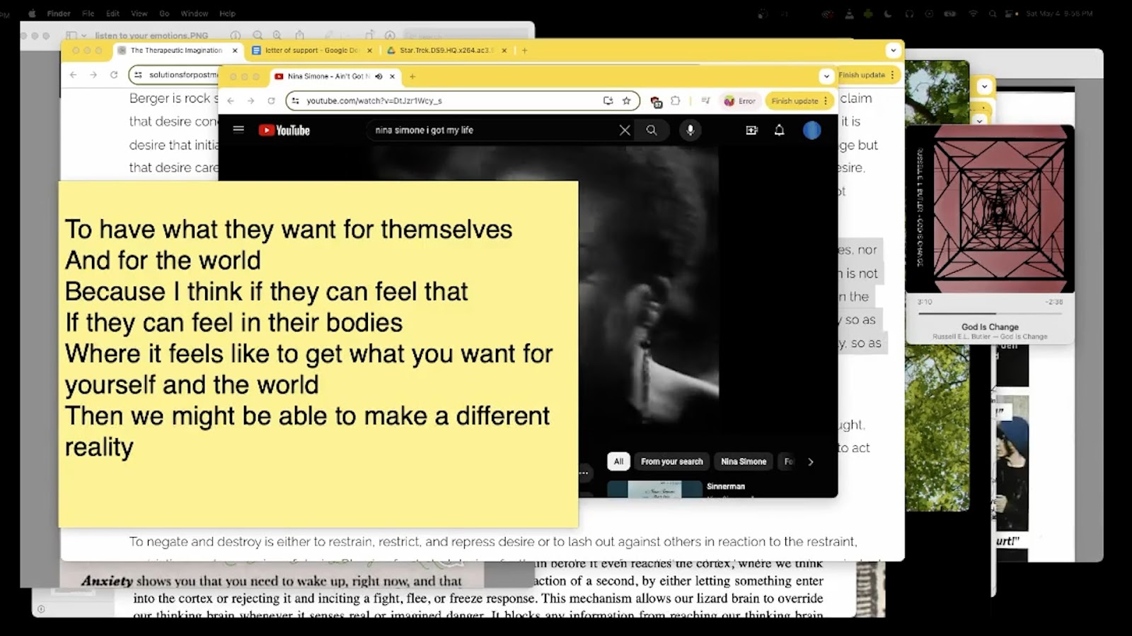View site information for youtube.com

[x=296, y=101]
